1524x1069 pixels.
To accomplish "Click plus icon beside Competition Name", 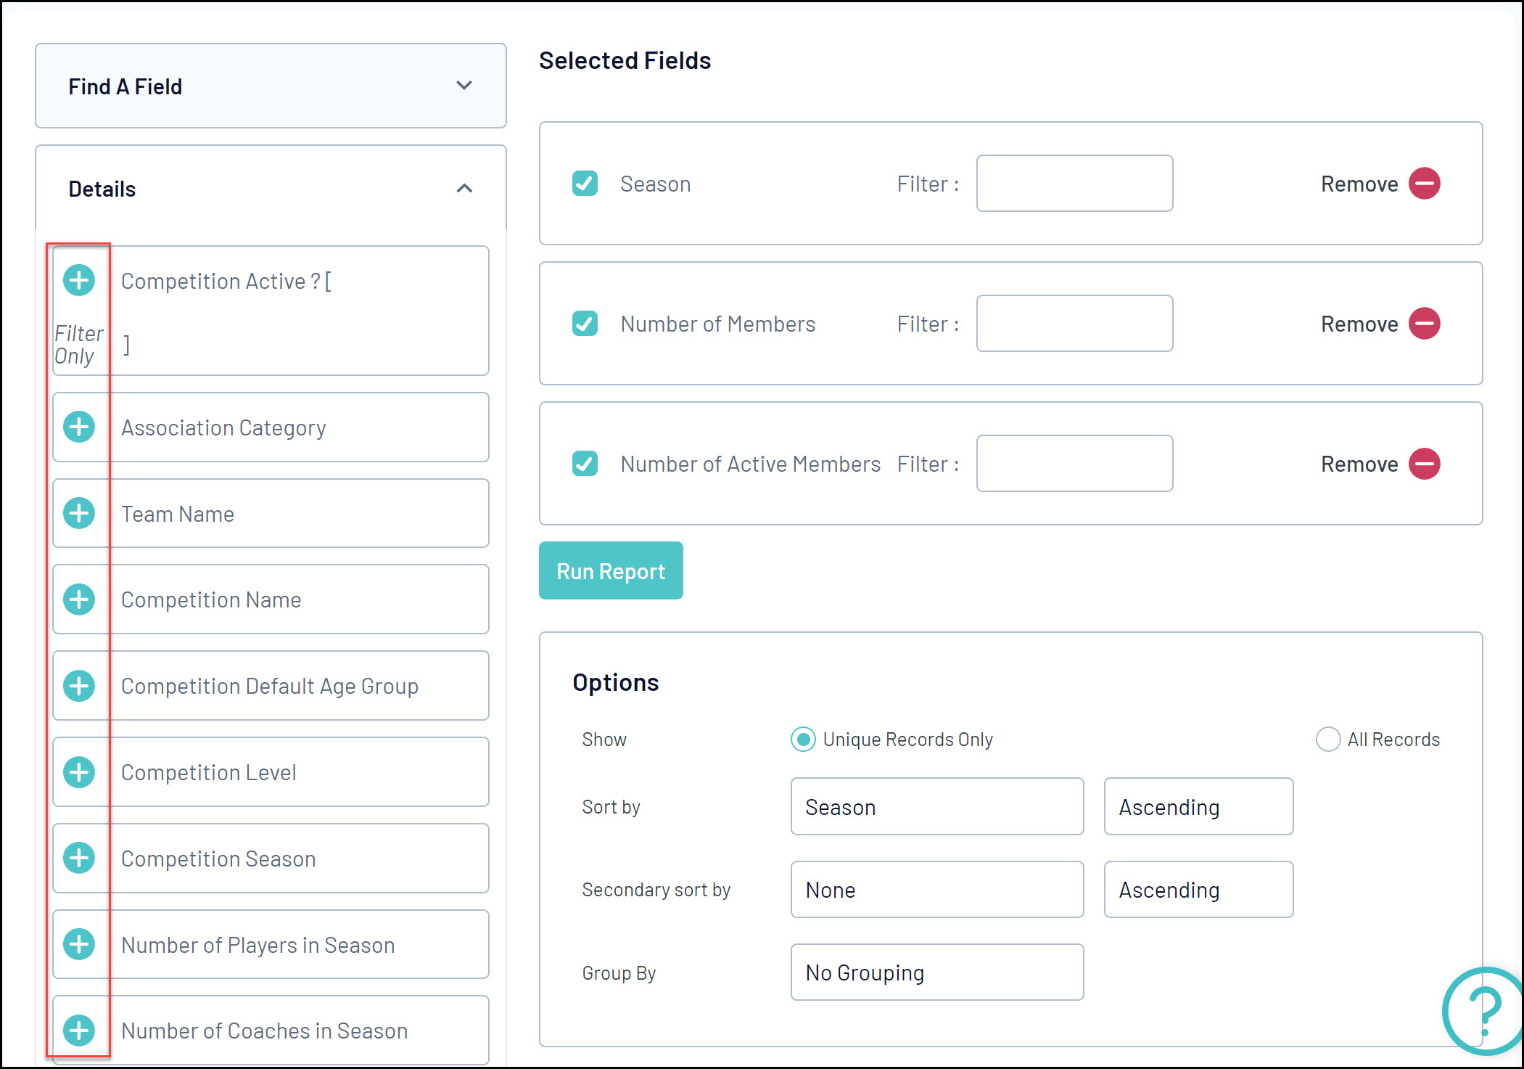I will [x=79, y=599].
